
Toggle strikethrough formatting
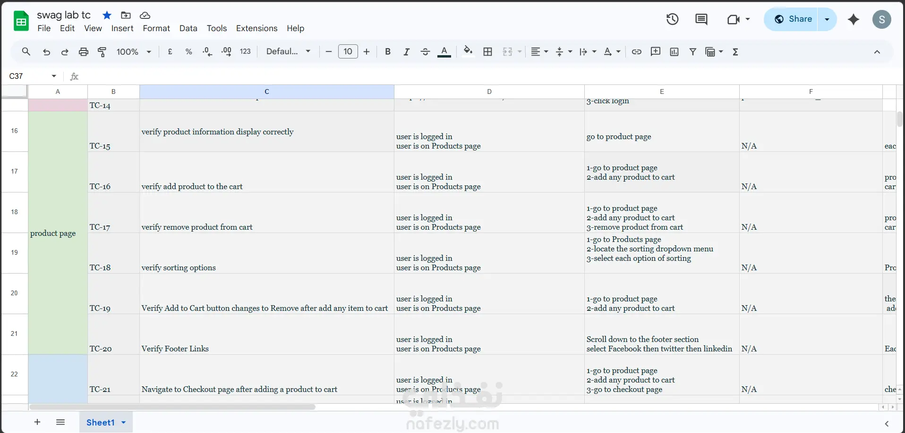coord(425,52)
